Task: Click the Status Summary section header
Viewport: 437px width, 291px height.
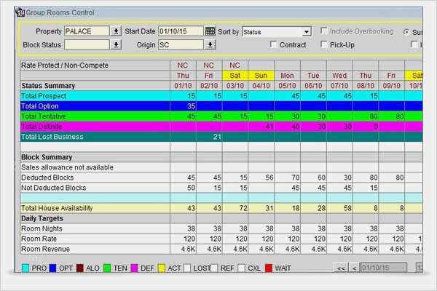Action: [48, 86]
